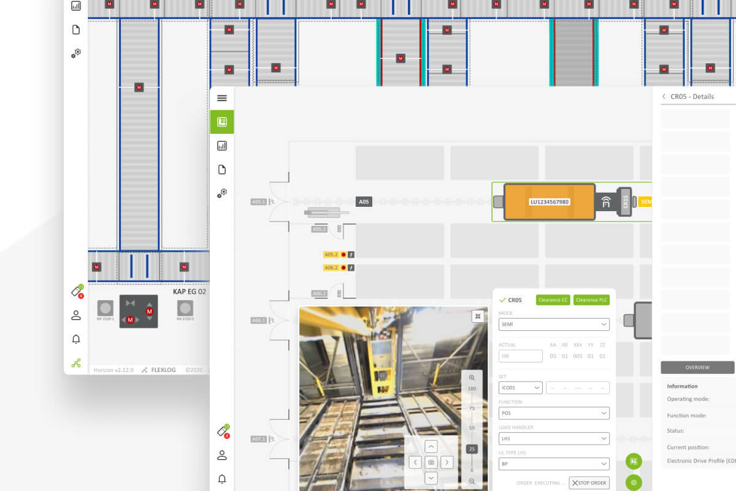
Task: Toggle the Clearance PLC indicator
Action: point(591,300)
